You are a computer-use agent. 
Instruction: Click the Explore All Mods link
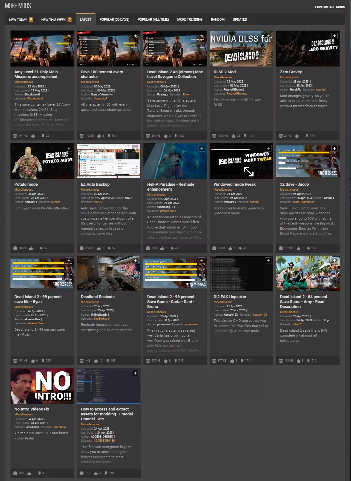click(330, 7)
